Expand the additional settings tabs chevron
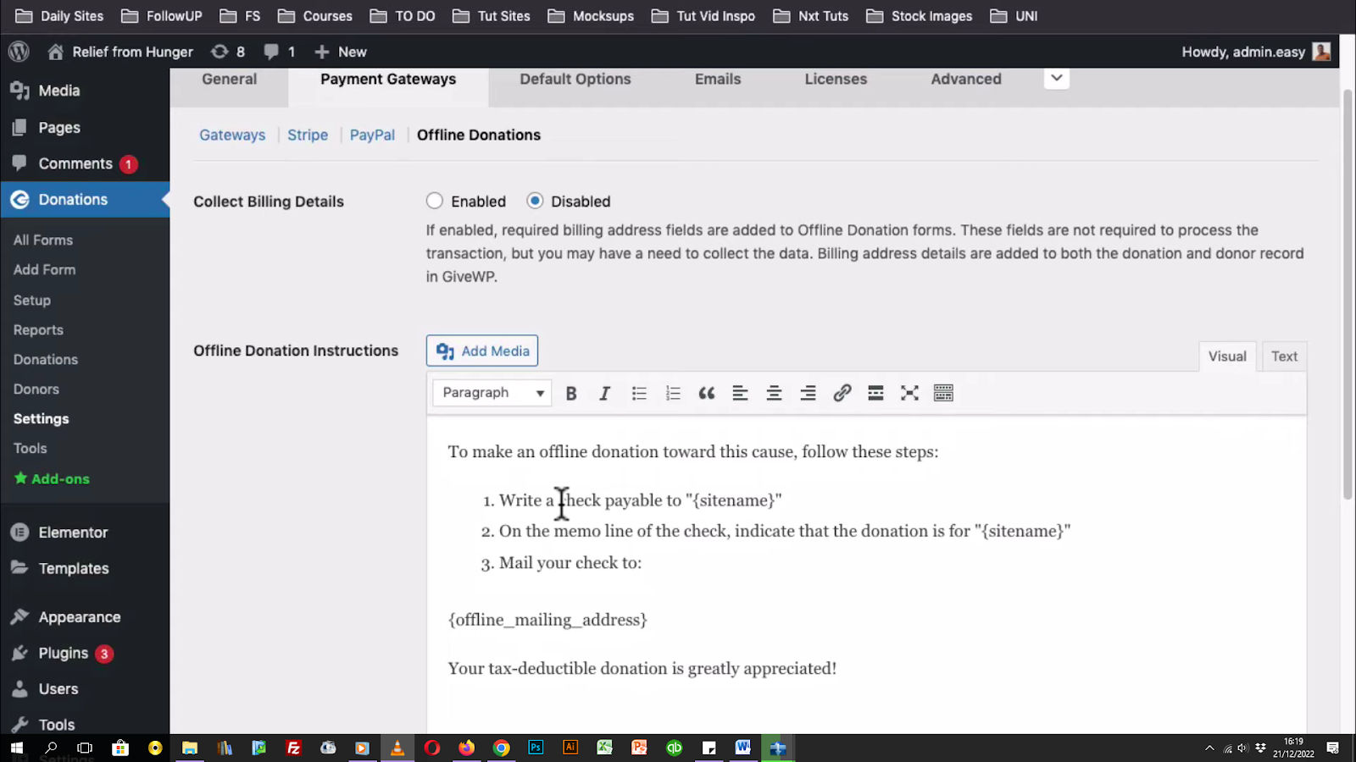Screen dimensions: 1356x762 point(1056,78)
